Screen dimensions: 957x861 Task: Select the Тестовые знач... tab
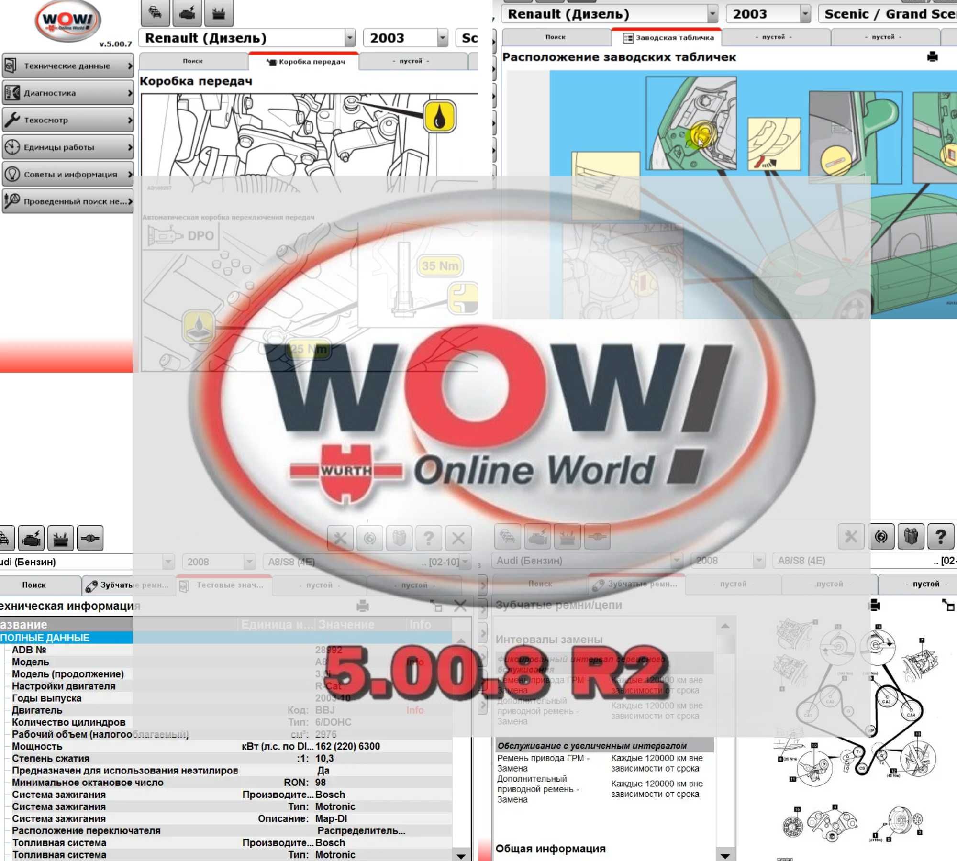[224, 585]
